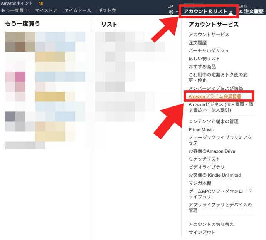Open the 返品 & 注文履歴 link in header
The height and width of the screenshot is (240, 266).
tap(251, 9)
